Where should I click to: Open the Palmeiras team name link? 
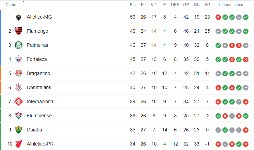click(x=37, y=45)
